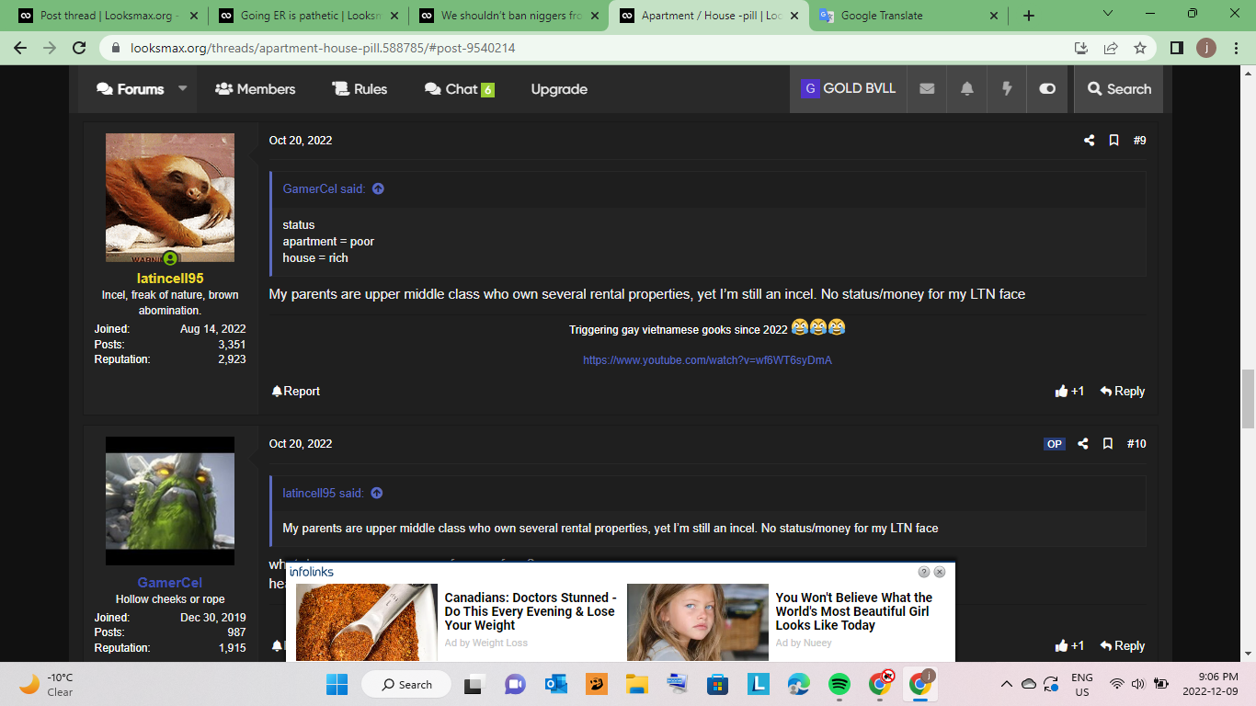Toggle the dark/light theme switch in header
The width and height of the screenshot is (1256, 706).
click(x=1047, y=89)
